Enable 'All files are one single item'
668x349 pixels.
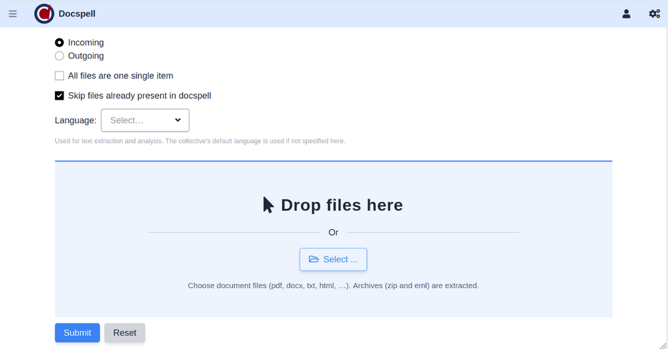(60, 76)
